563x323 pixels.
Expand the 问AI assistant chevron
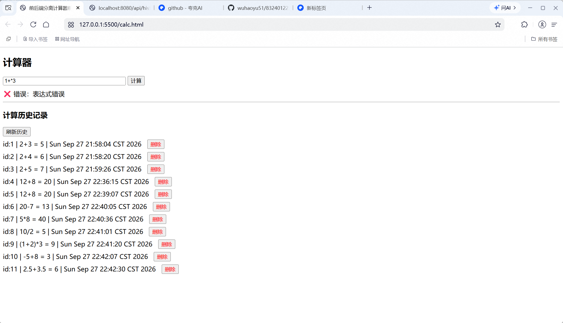pos(515,8)
